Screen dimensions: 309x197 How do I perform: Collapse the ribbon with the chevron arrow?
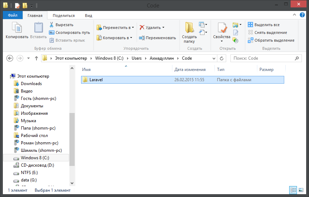[294, 15]
